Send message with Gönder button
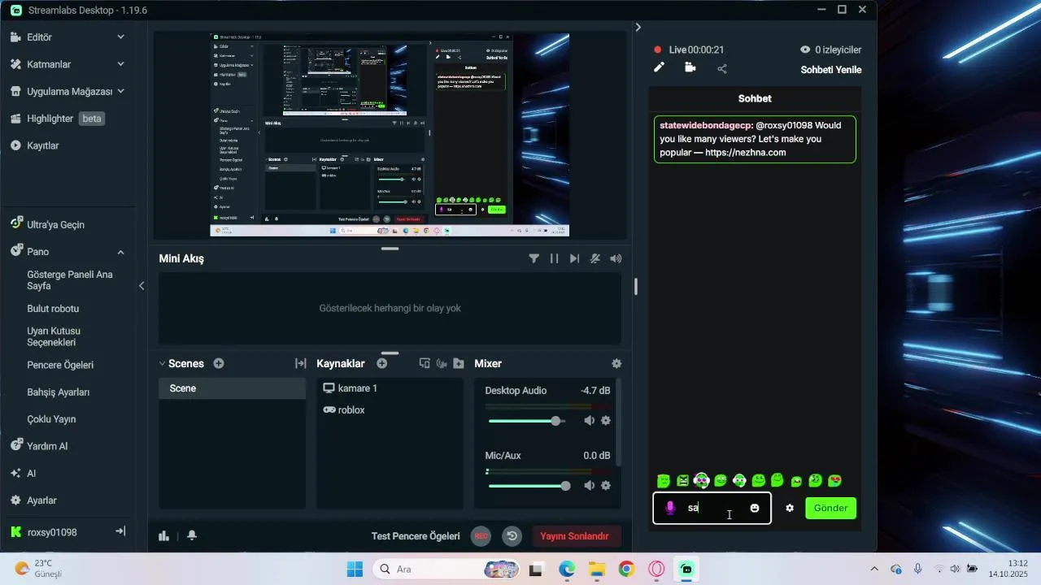Screen dimensions: 1041x585 coord(831,508)
